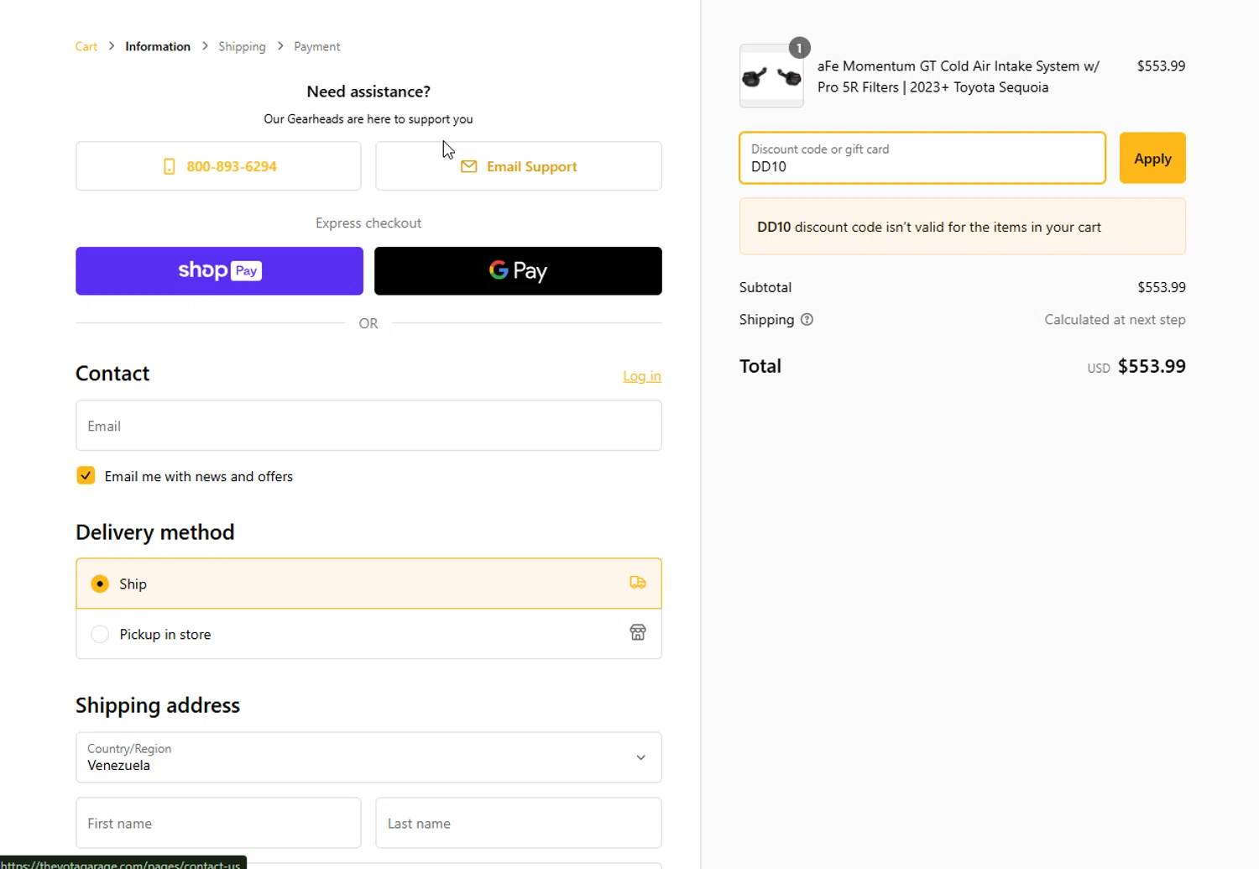Click the phone icon beside 800-893-6294

[x=169, y=166]
